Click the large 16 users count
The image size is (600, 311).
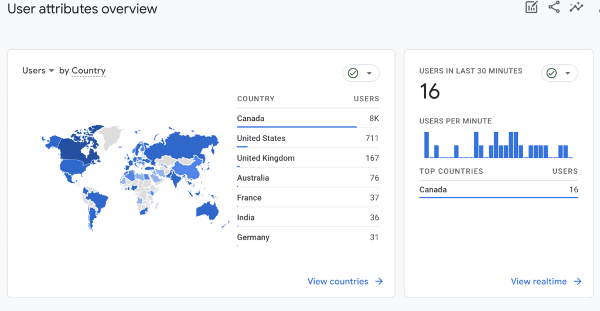tap(429, 92)
